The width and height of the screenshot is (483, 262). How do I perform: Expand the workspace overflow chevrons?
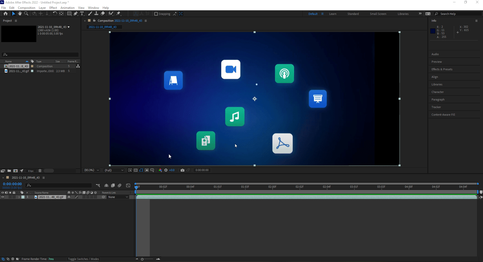pyautogui.click(x=420, y=14)
